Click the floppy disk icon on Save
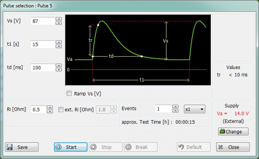 [10, 147]
